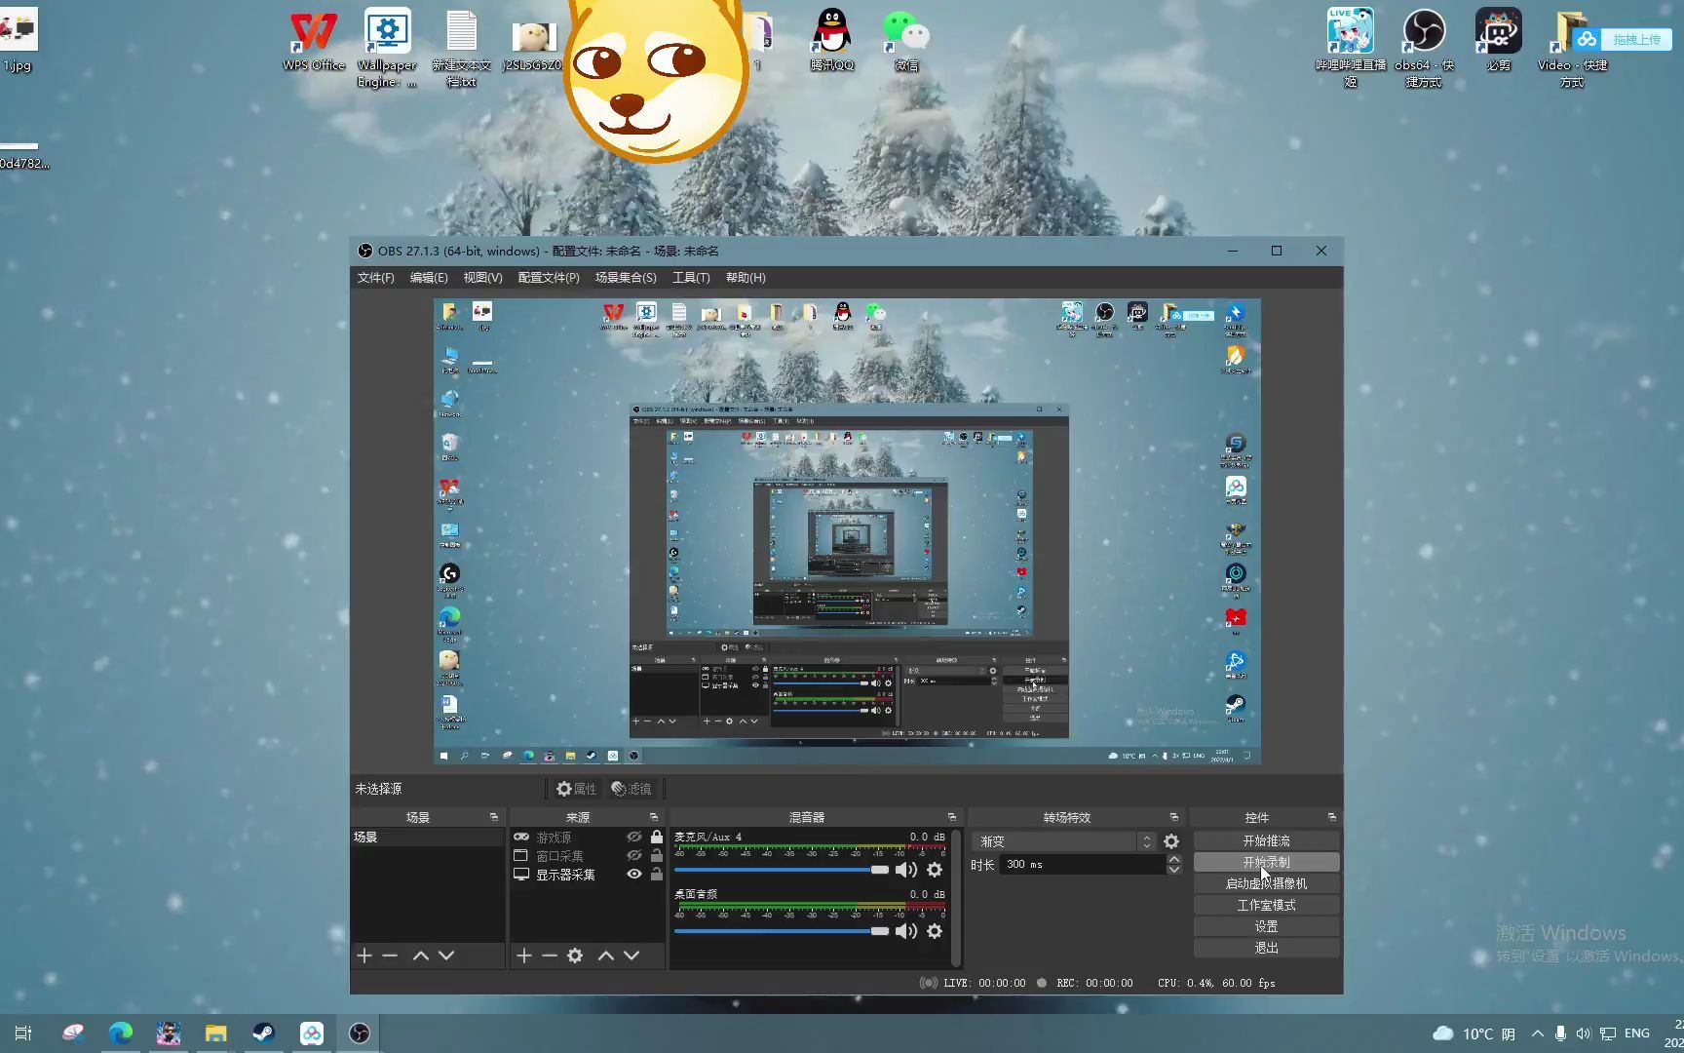This screenshot has height=1053, width=1684.
Task: Open Wallpaper Engine desktop shortcut
Action: (387, 47)
